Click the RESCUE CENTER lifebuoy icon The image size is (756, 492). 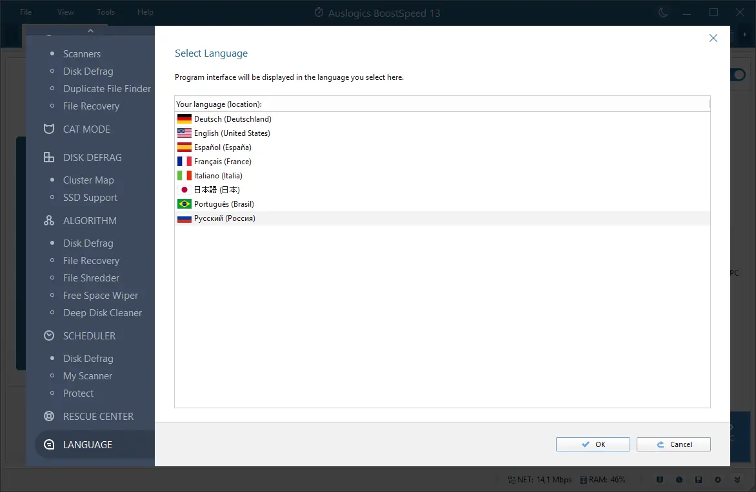coord(48,417)
